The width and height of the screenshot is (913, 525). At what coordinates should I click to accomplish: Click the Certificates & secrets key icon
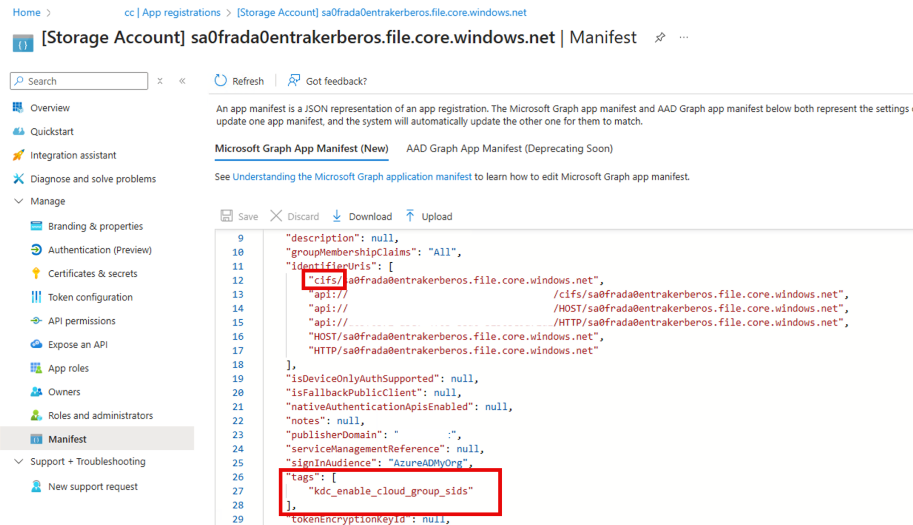point(36,273)
